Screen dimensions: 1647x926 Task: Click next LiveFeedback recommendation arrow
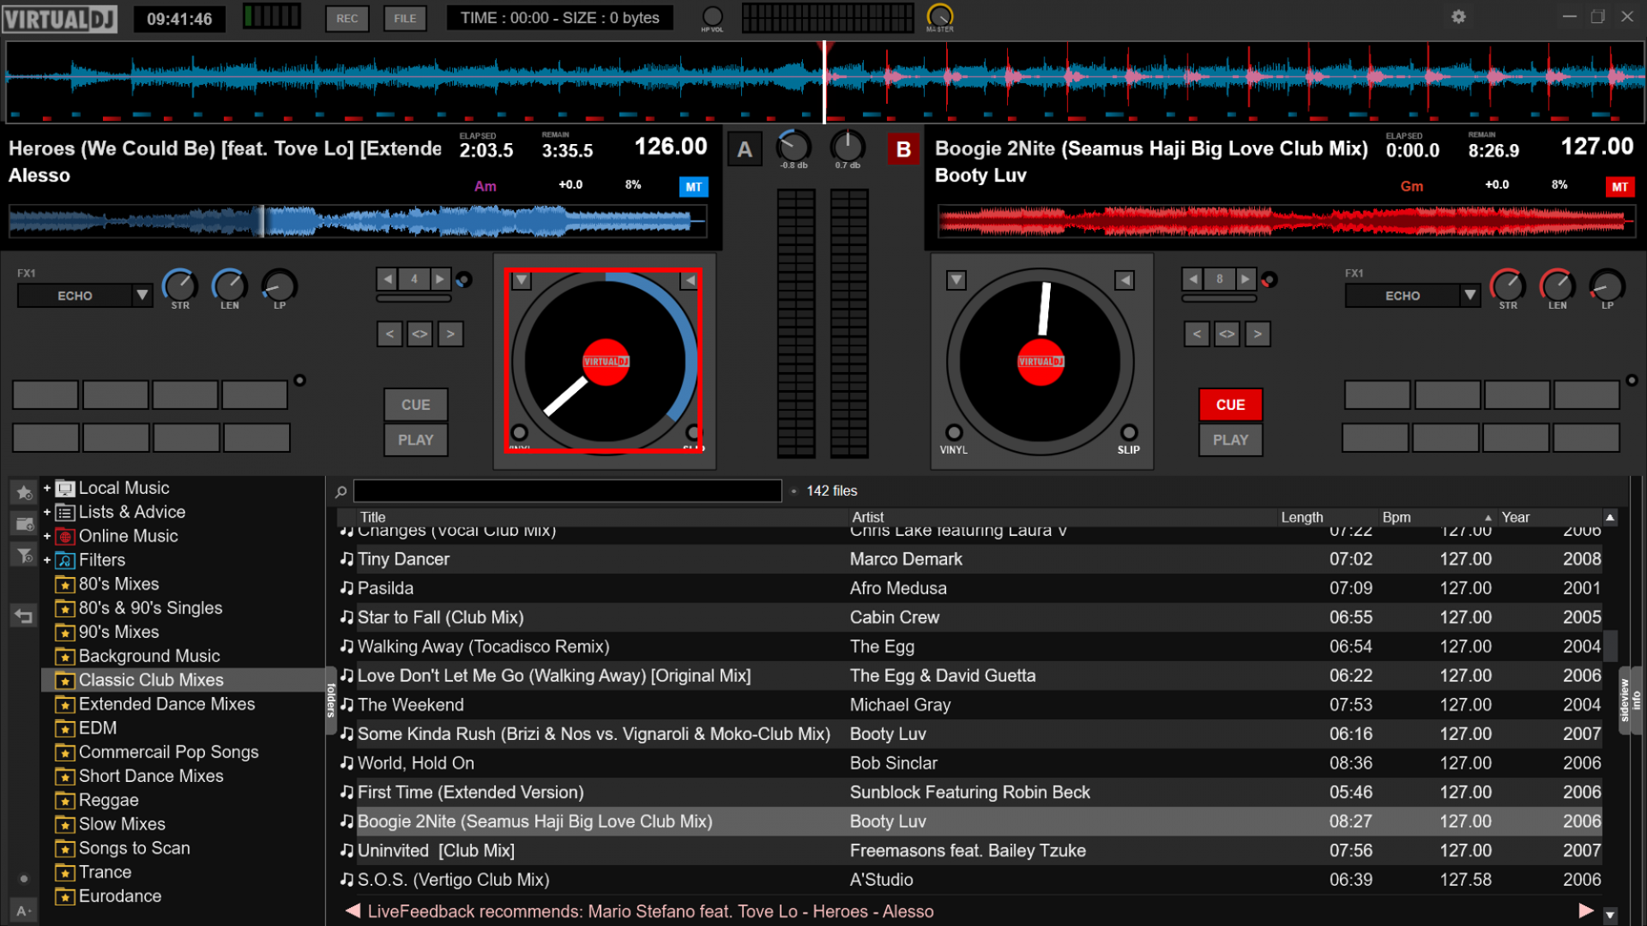[1585, 911]
